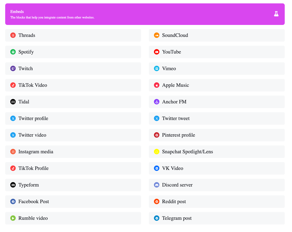This screenshot has width=292, height=232.
Task: Click the Apple Music icon
Action: coord(157,85)
